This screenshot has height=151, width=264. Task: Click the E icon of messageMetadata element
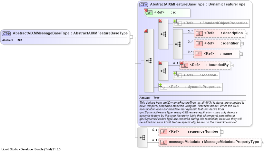164,142
